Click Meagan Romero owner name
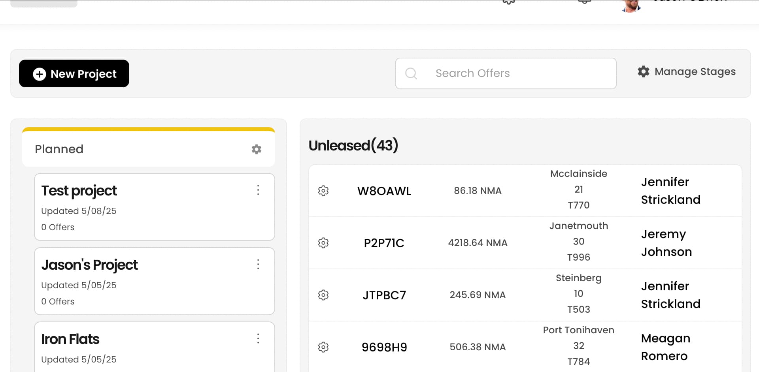Viewport: 759px width, 372px height. pos(665,347)
